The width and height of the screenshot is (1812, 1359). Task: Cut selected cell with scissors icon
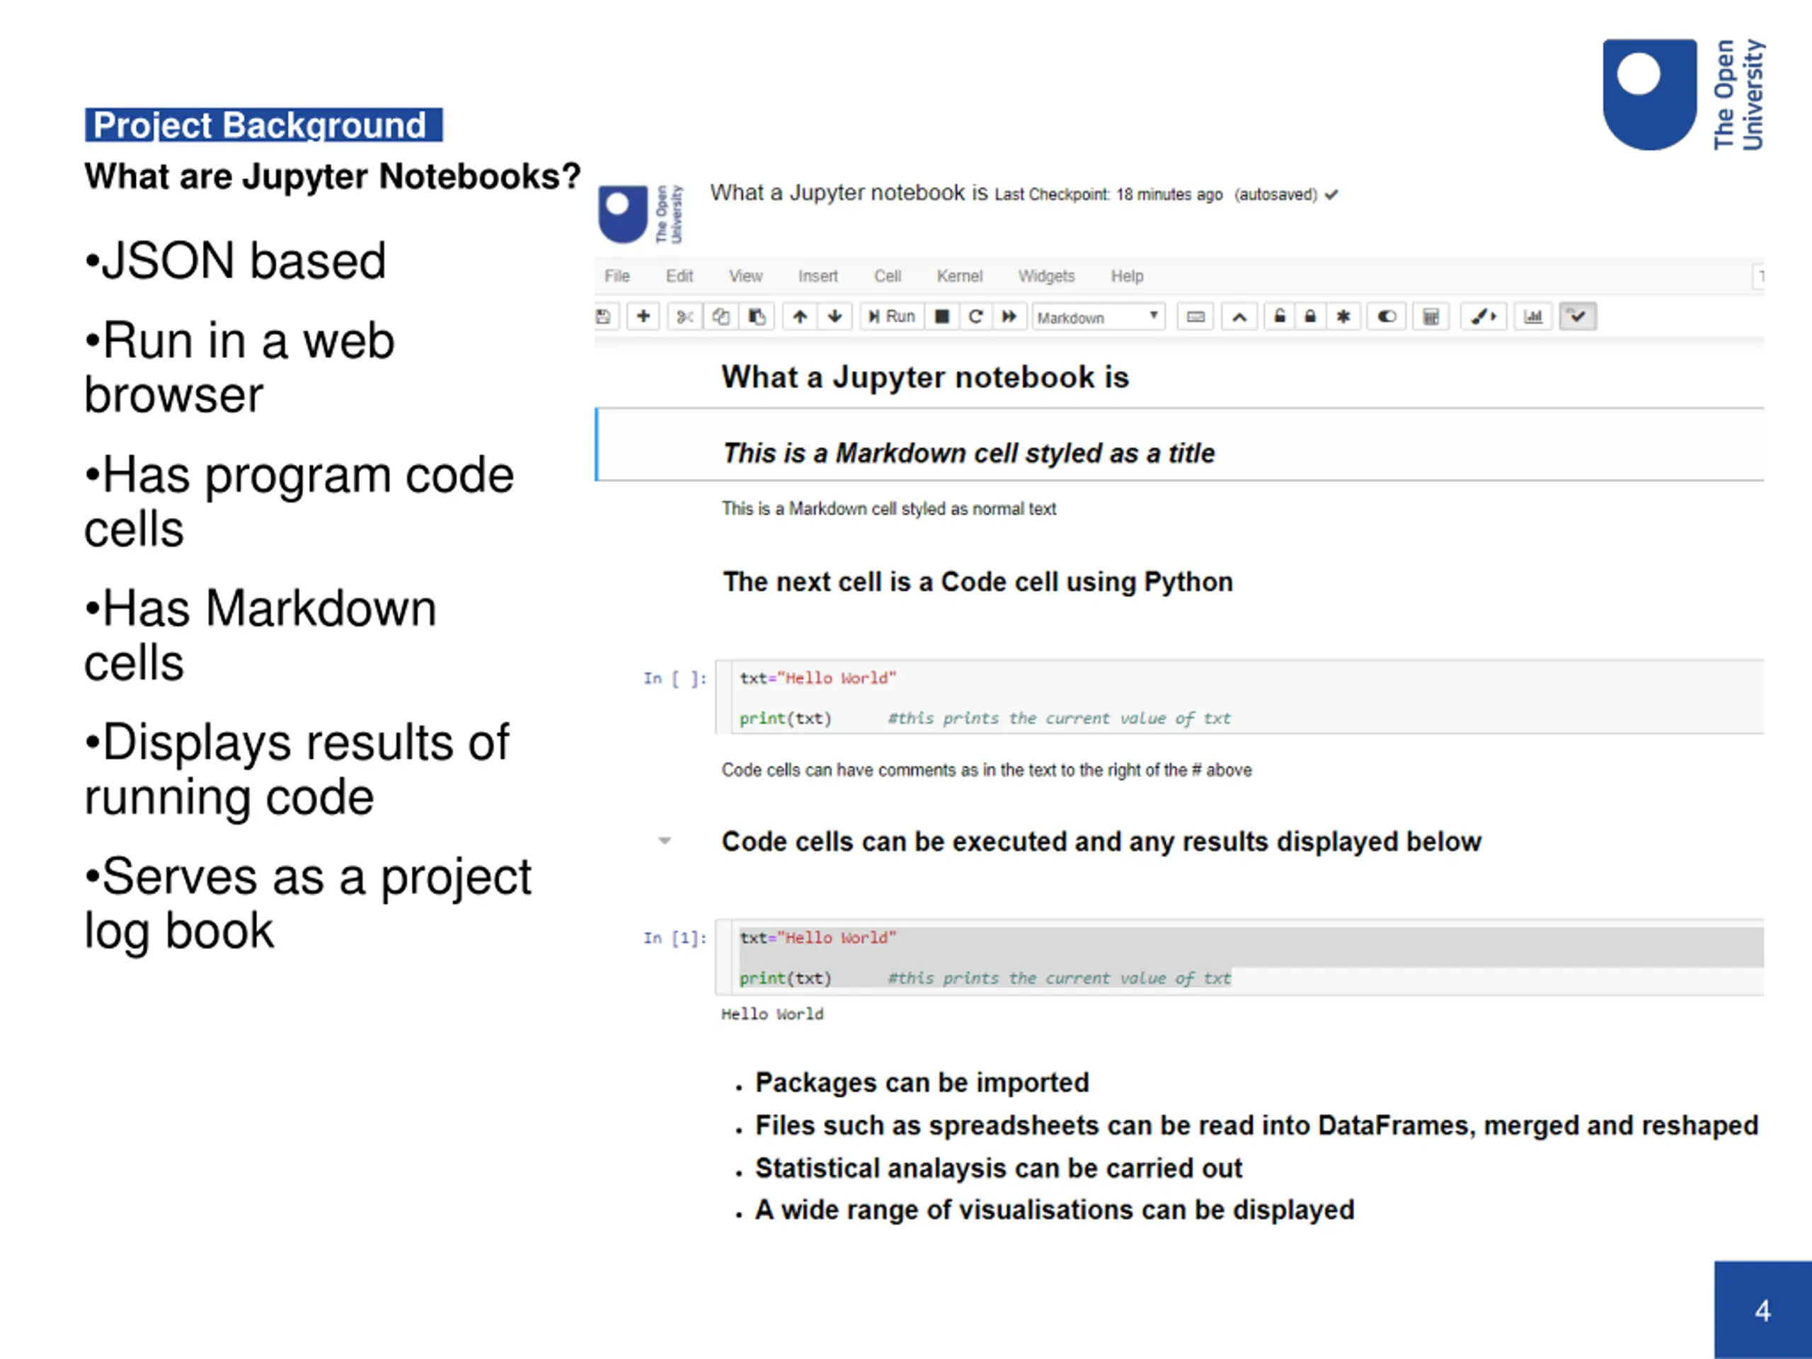686,316
